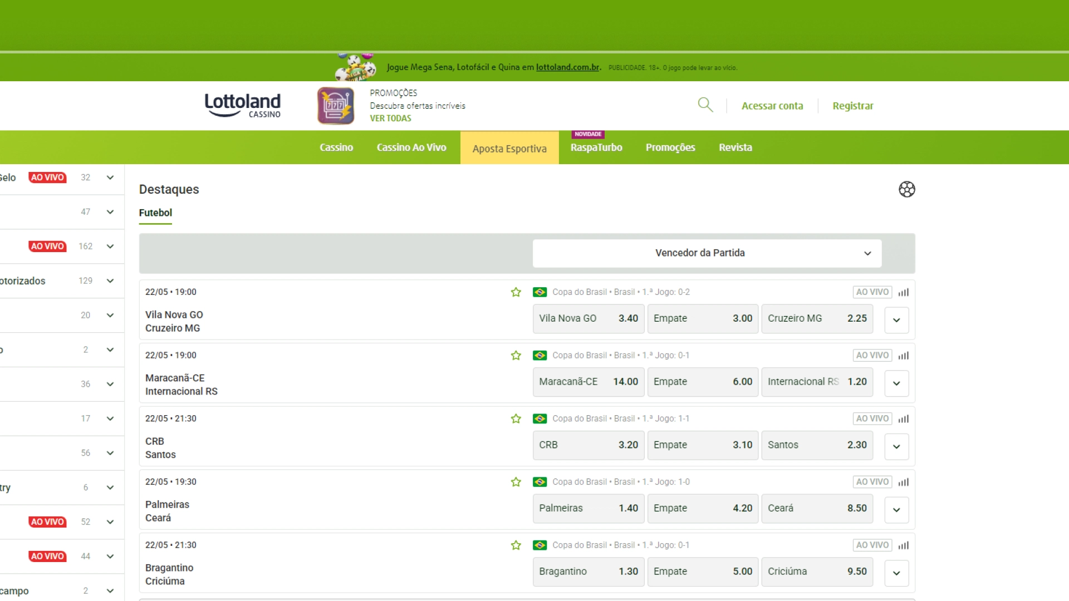Bet on Ceará at 8.50
Image resolution: width=1069 pixels, height=601 pixels.
click(x=817, y=509)
